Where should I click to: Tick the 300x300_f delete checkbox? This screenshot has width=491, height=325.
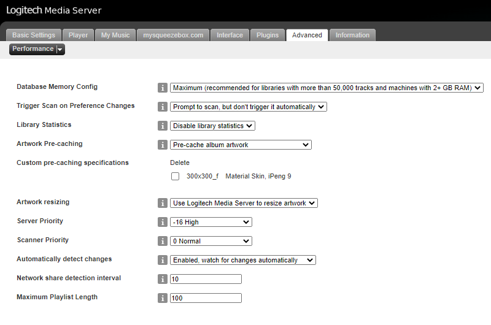176,177
